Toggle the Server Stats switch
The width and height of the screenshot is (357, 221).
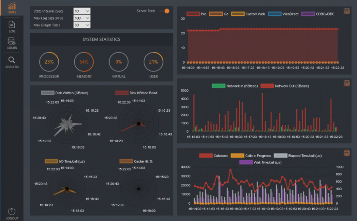pos(165,11)
